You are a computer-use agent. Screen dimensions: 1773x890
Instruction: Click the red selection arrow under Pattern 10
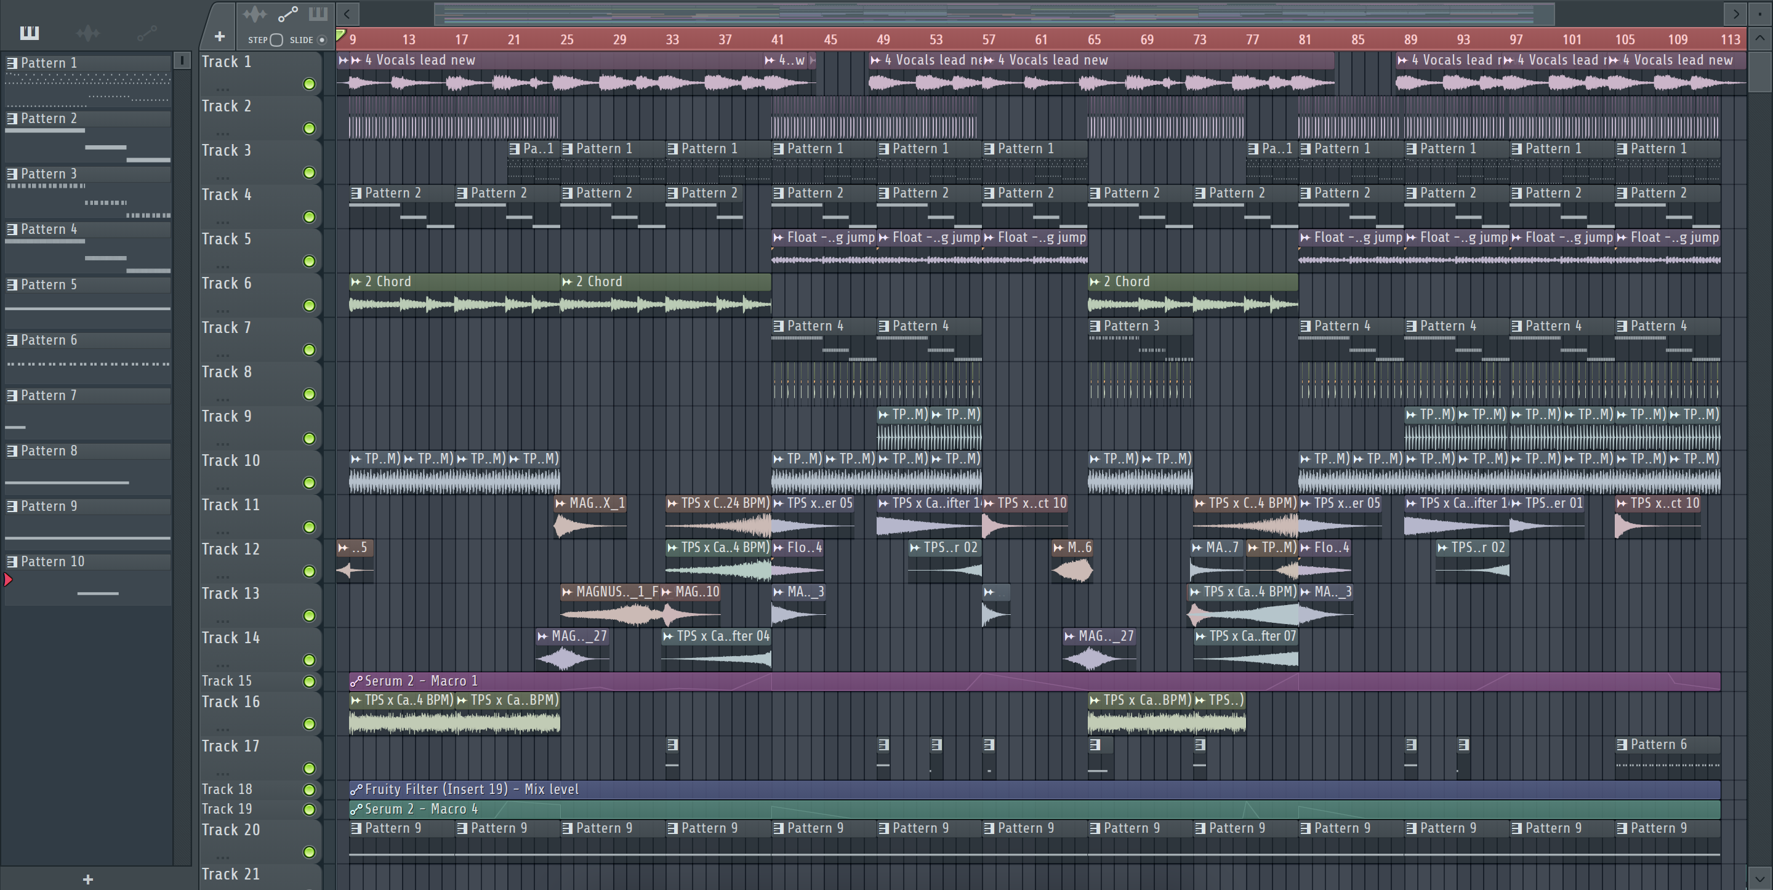click(x=8, y=580)
